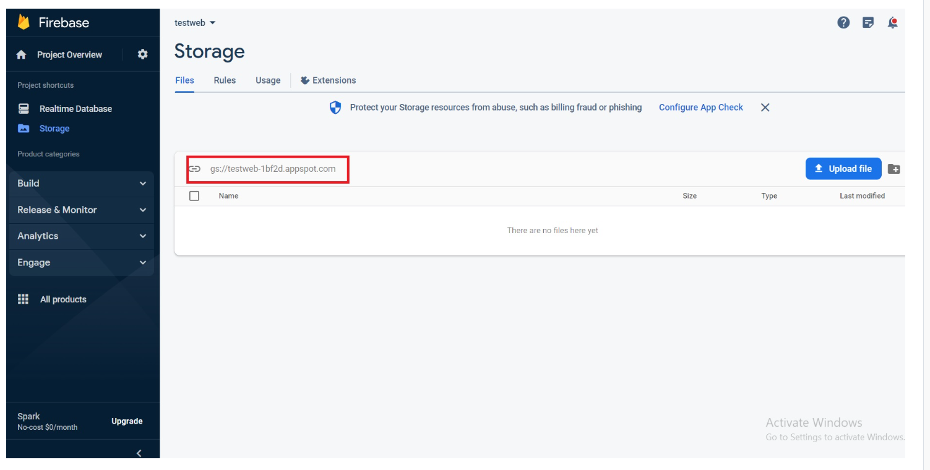The height and width of the screenshot is (470, 930).
Task: Create a new folder icon
Action: [x=893, y=169]
